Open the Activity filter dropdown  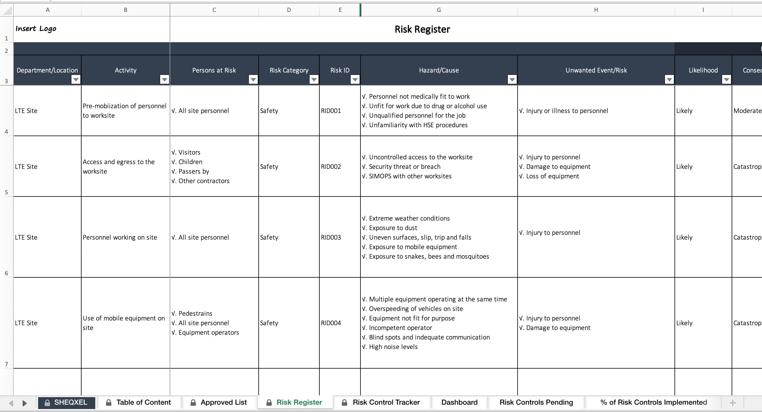(165, 79)
